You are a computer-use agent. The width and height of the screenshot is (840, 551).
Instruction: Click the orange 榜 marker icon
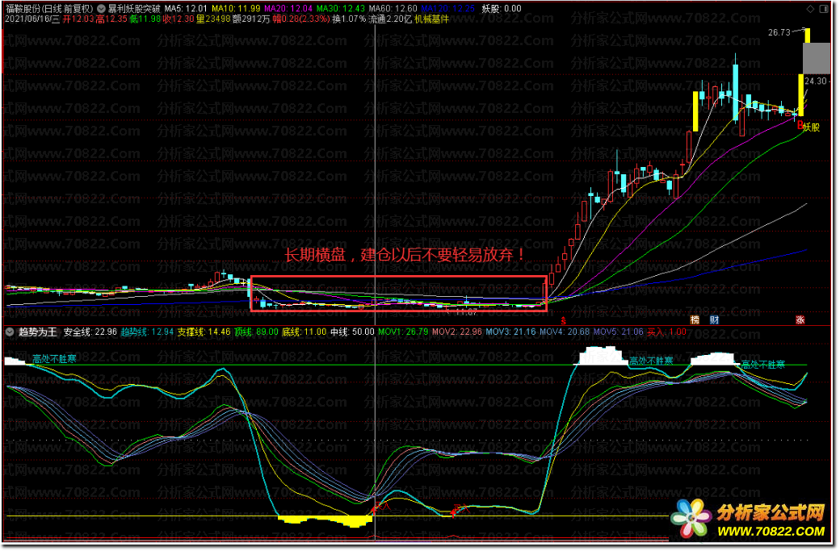click(x=695, y=320)
